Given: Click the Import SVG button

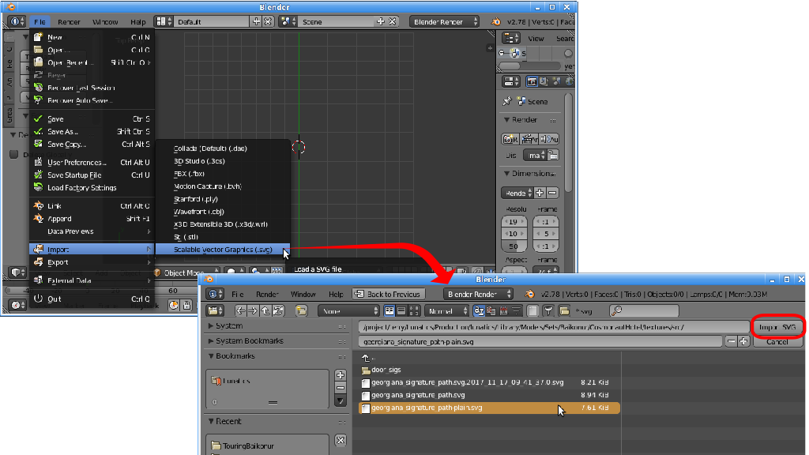Looking at the screenshot, I should click(778, 327).
